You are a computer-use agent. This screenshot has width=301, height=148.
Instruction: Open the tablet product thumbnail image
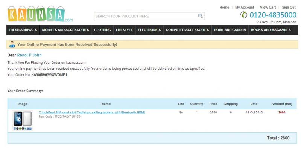(x=23, y=121)
